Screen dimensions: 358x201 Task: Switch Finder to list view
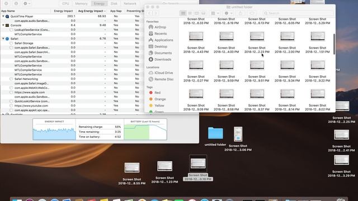[x=190, y=13]
